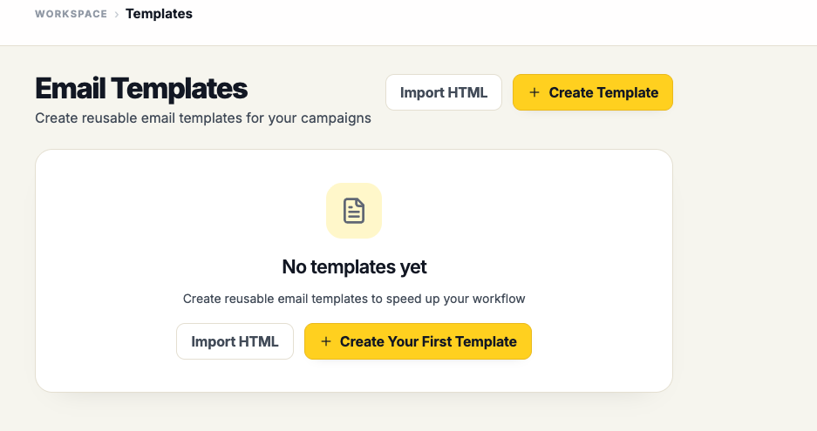Click the document icon above No templates yet
817x431 pixels.
click(354, 211)
